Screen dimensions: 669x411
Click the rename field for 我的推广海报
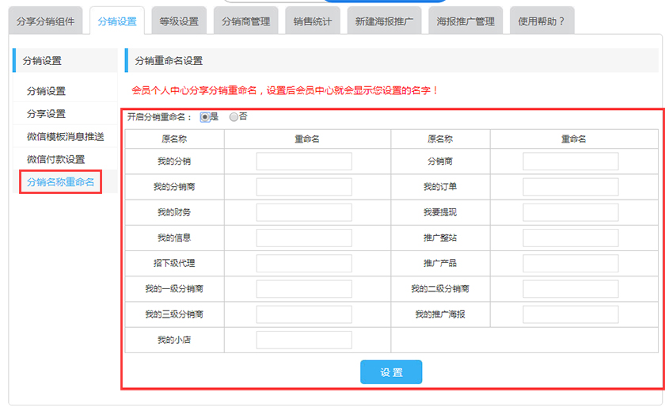570,314
